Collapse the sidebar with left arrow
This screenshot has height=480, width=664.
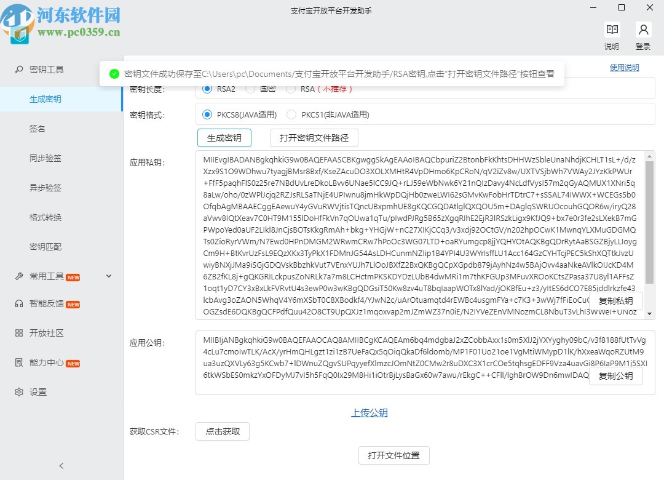coord(61,466)
